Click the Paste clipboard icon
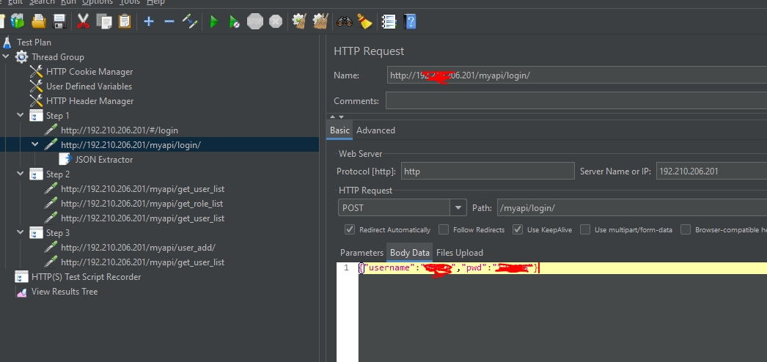This screenshot has height=362, width=767. (x=125, y=21)
